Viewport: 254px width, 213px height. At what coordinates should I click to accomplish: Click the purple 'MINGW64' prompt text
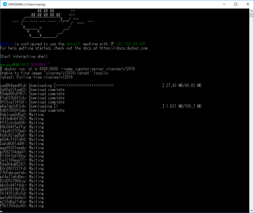click(x=38, y=65)
